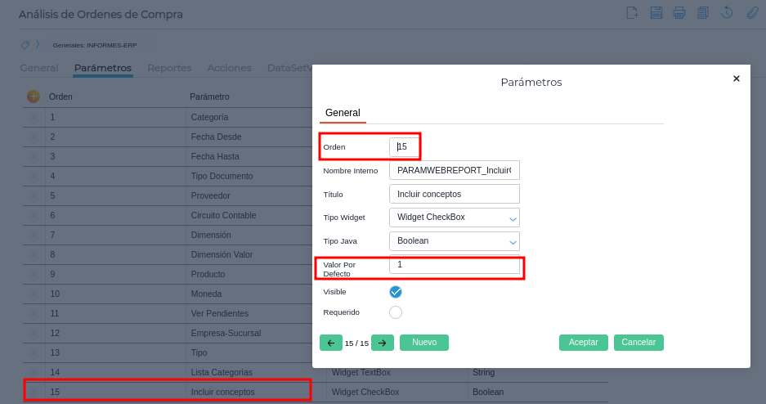This screenshot has width=766, height=404.
Task: Enable the Requerido checkbox
Action: click(x=396, y=312)
